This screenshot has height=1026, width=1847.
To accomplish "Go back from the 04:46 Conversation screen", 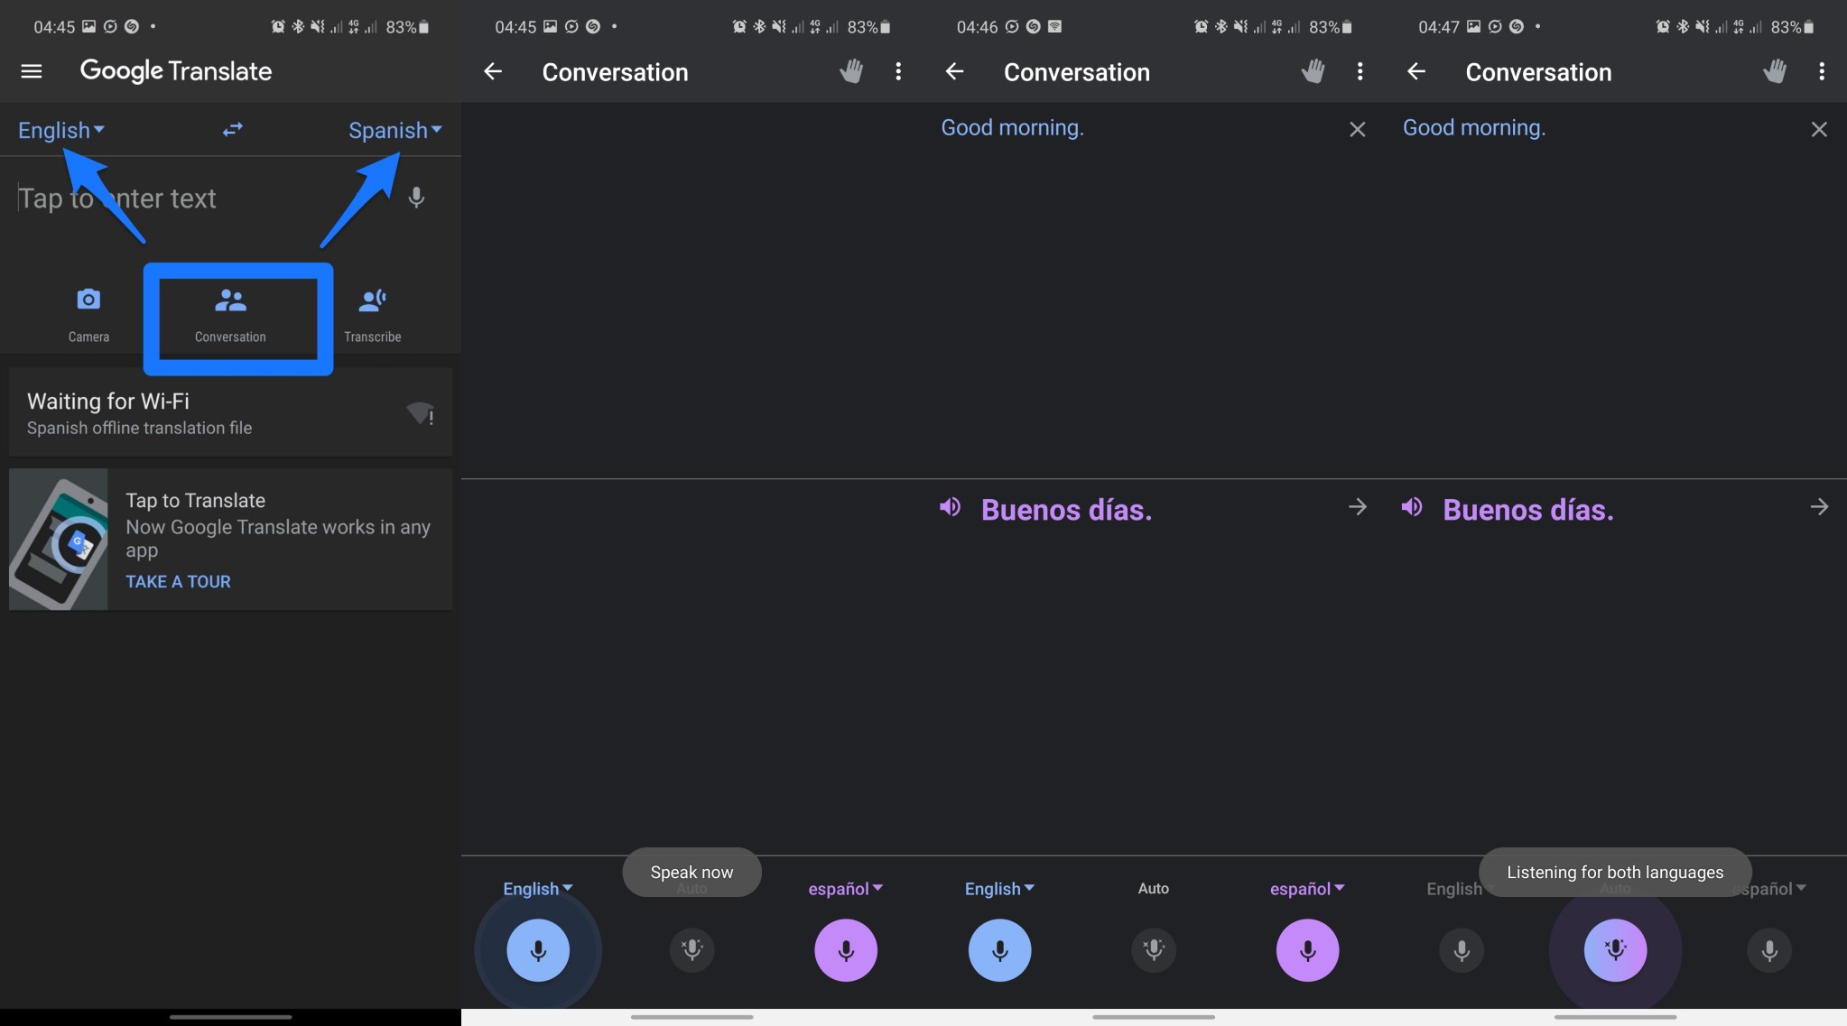I will [x=955, y=71].
